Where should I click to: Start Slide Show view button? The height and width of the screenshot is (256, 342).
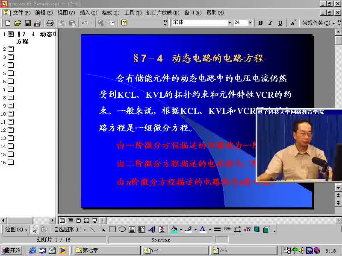[94, 220]
